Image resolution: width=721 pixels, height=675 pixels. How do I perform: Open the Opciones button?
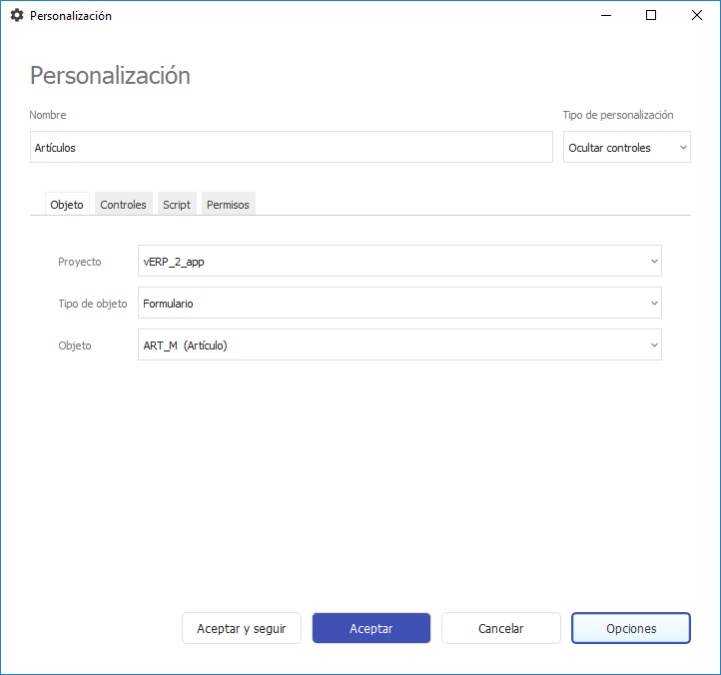(630, 628)
